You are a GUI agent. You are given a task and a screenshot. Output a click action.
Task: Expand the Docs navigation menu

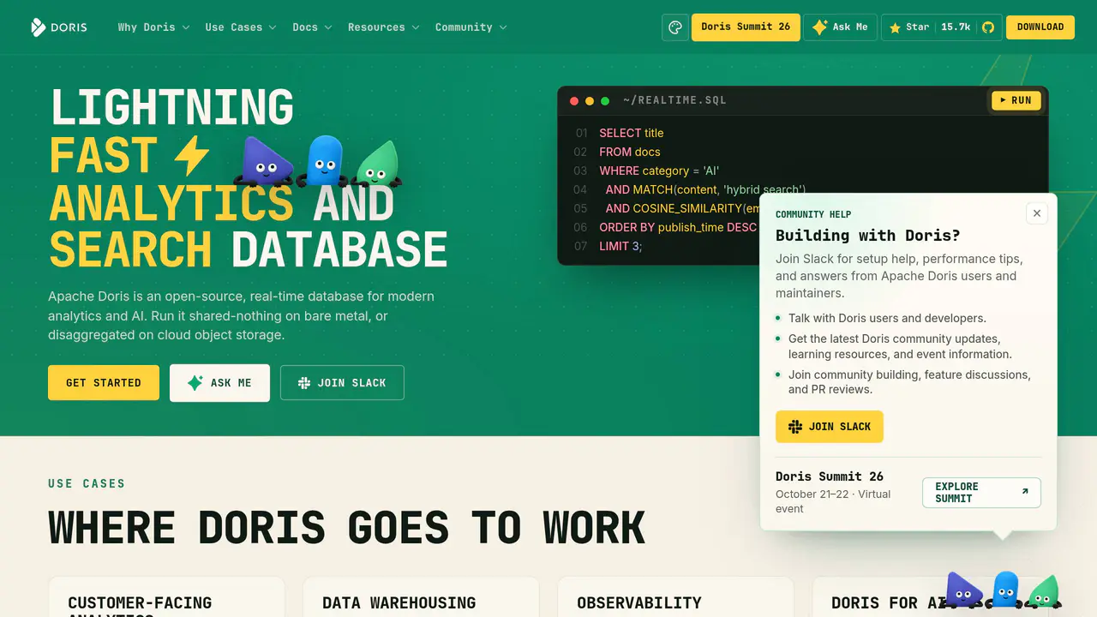(x=312, y=27)
